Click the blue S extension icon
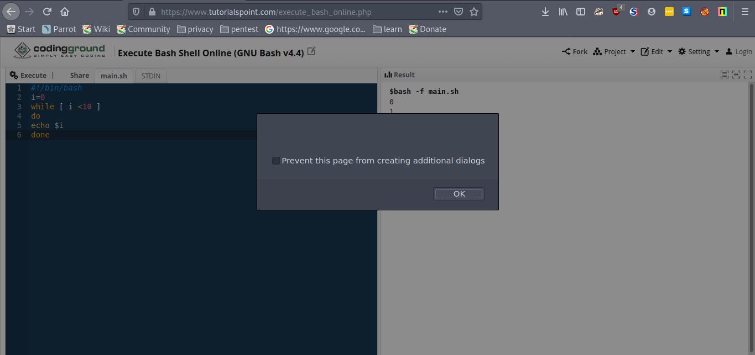 (687, 12)
